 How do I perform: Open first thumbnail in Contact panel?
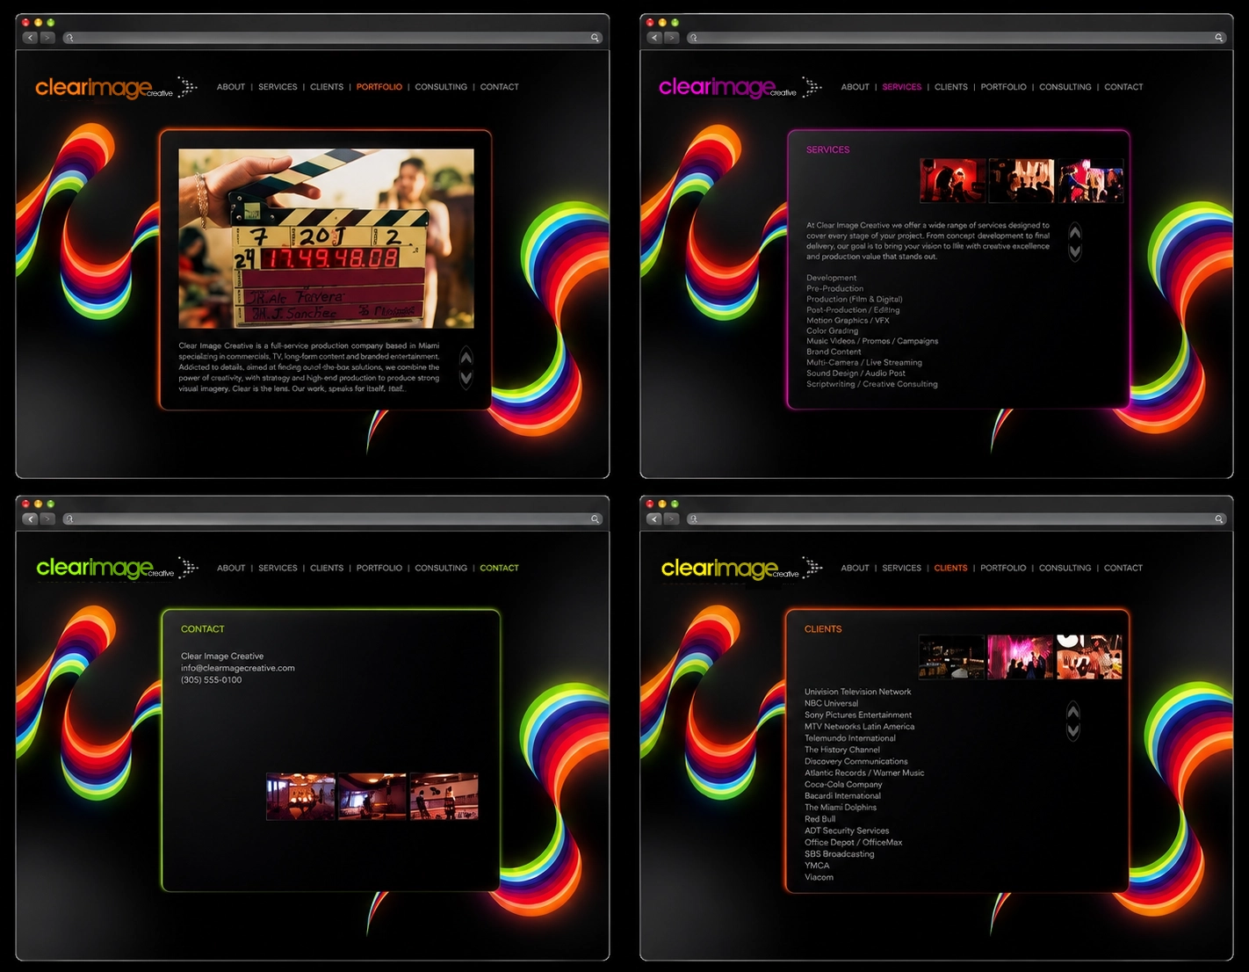(x=300, y=796)
